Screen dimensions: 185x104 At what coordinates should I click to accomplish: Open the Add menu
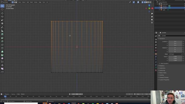tap(28, 2)
